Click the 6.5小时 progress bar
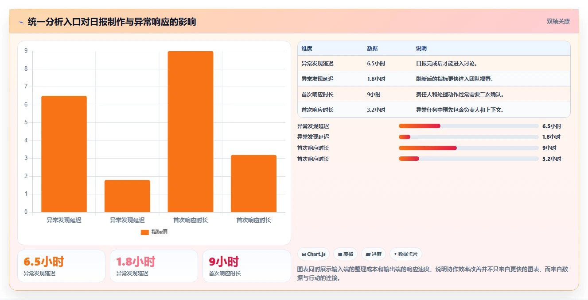The width and height of the screenshot is (588, 300). click(x=468, y=126)
